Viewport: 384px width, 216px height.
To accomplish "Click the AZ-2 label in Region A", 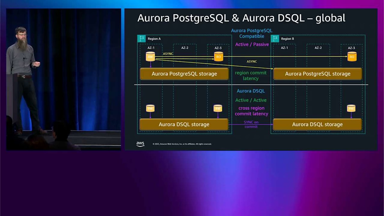I will coord(185,48).
